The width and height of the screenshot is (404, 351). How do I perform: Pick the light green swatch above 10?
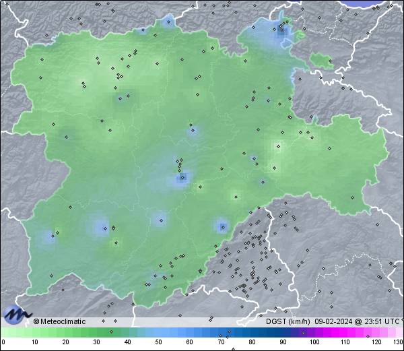[x=35, y=332]
